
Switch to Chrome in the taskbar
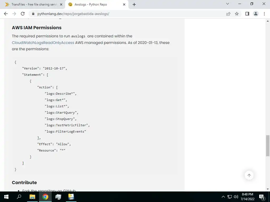click(45, 197)
